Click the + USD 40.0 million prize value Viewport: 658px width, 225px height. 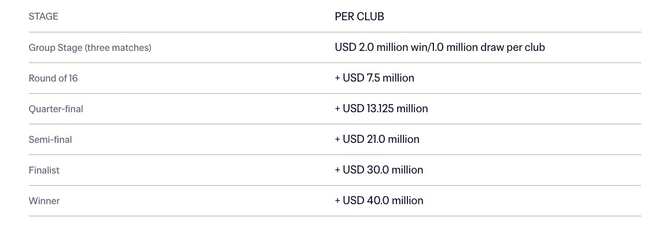click(379, 201)
